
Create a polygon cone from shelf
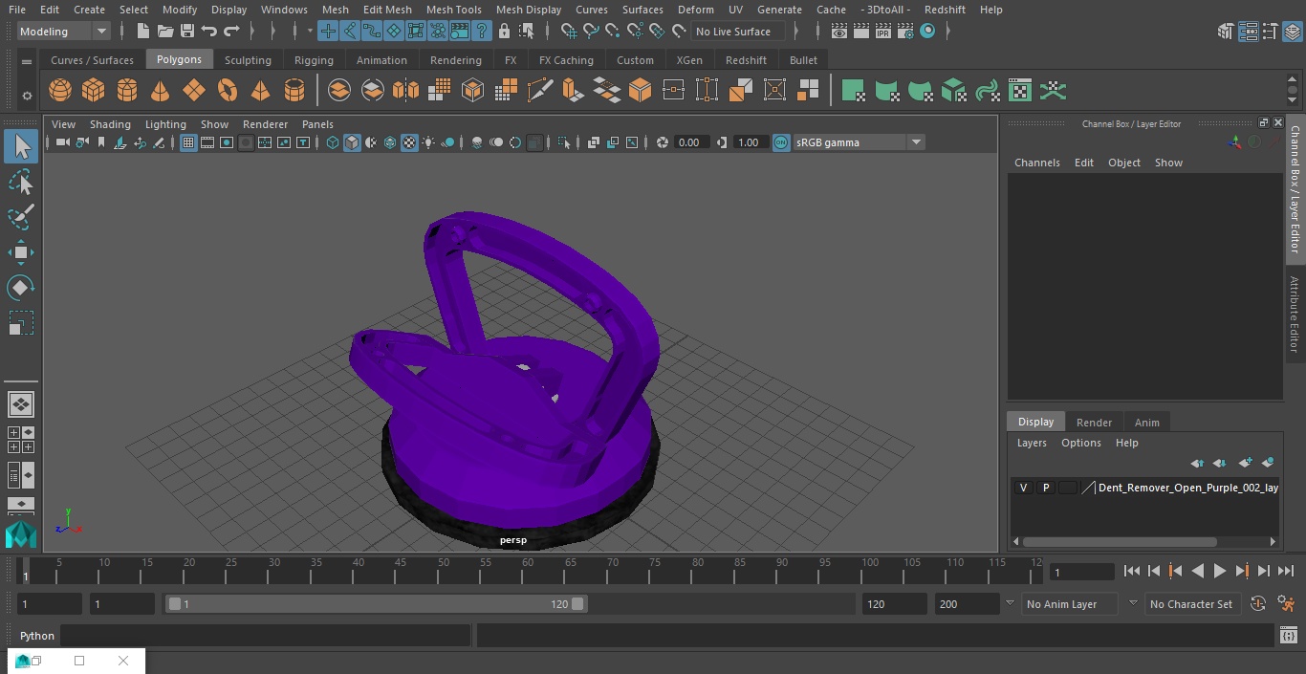point(161,91)
